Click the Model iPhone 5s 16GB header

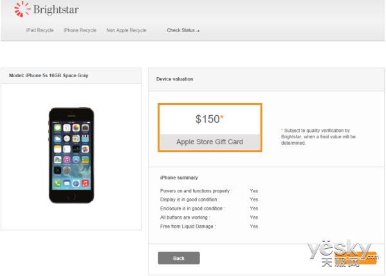point(48,75)
